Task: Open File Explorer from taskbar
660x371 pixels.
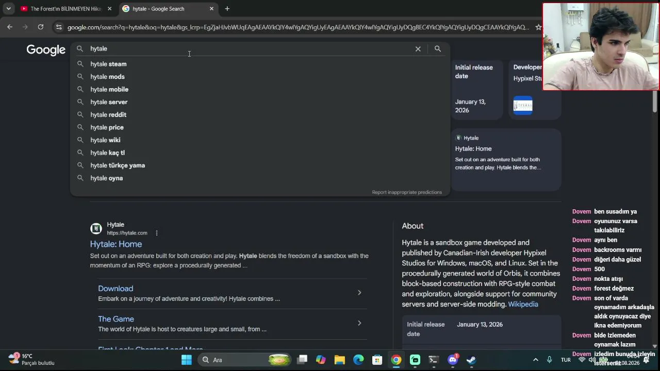Action: pyautogui.click(x=339, y=360)
